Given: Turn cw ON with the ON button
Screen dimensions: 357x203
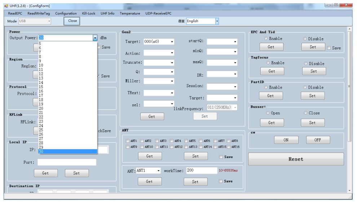Looking at the screenshot, I should [286, 140].
